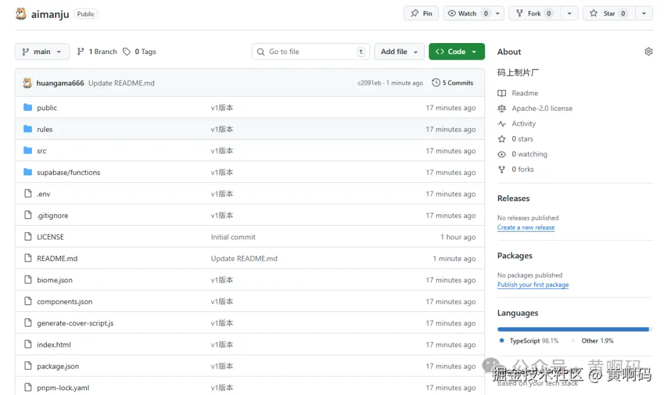The height and width of the screenshot is (395, 664).
Task: Click the file icon beside package.json
Action: coord(28,365)
